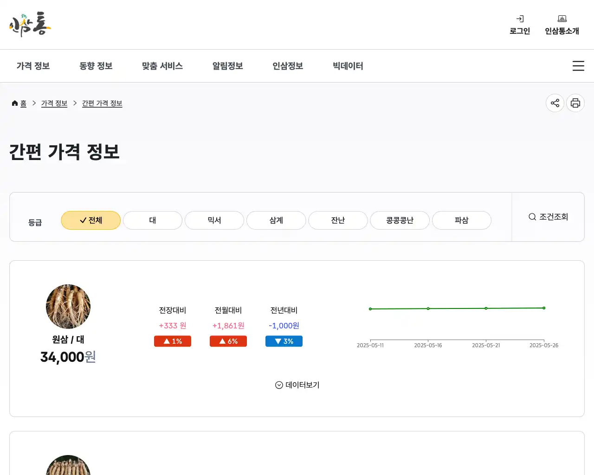Select the 잔난 grade filter
Viewport: 594px width, 475px height.
[338, 220]
